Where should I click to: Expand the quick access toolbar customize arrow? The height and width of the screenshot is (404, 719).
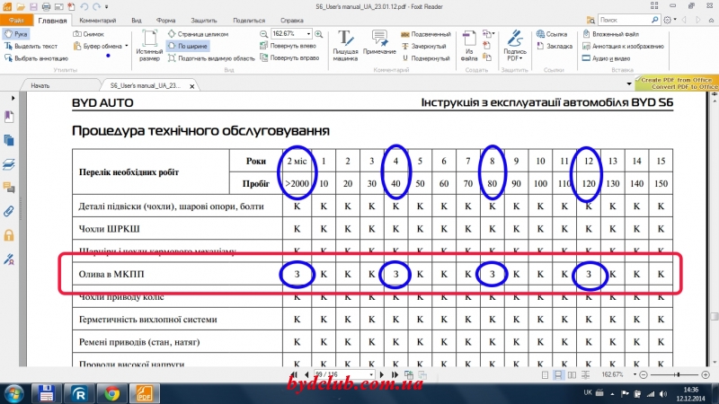pyautogui.click(x=107, y=7)
